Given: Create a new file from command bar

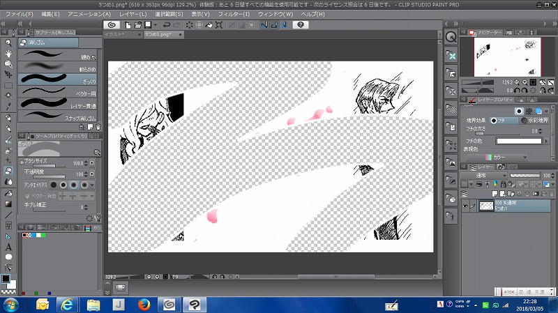Looking at the screenshot, I should (128, 25).
